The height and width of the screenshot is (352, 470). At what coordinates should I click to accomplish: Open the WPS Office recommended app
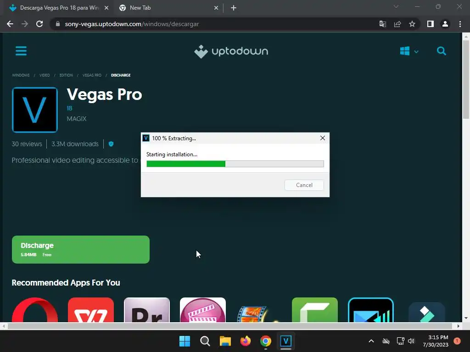(91, 310)
